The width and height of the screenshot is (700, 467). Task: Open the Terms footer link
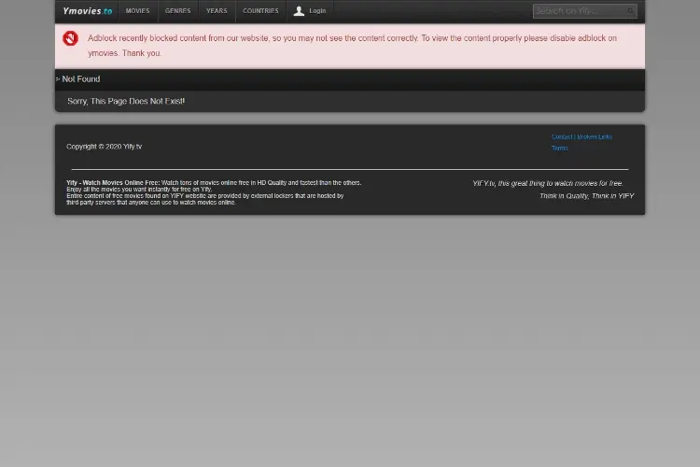click(559, 148)
